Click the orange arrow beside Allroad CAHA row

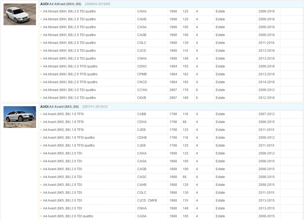pos(41,11)
